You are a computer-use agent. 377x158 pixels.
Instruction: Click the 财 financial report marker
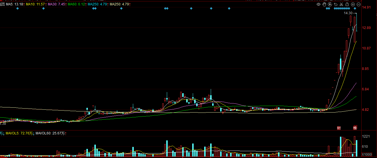click(x=339, y=128)
